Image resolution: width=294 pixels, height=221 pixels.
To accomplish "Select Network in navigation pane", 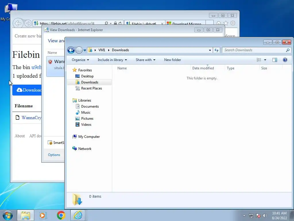I will coord(85,149).
